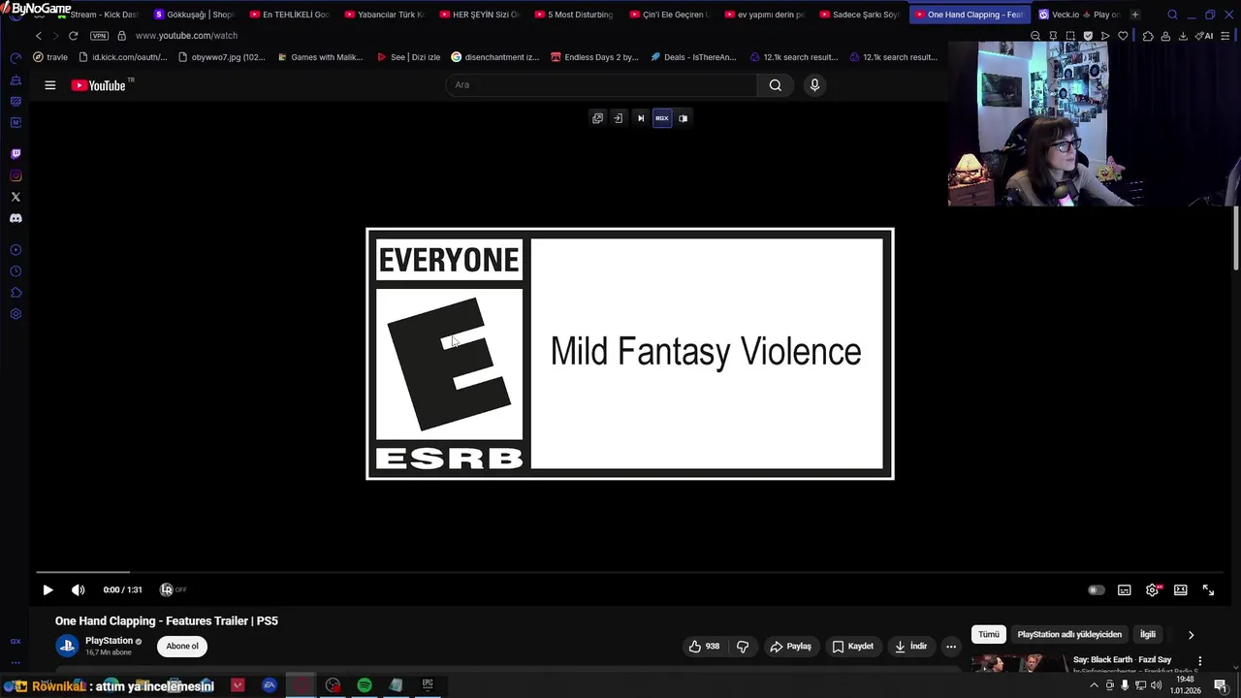Open browser extensions puzzle icon
The width and height of the screenshot is (1241, 698).
(x=1148, y=36)
